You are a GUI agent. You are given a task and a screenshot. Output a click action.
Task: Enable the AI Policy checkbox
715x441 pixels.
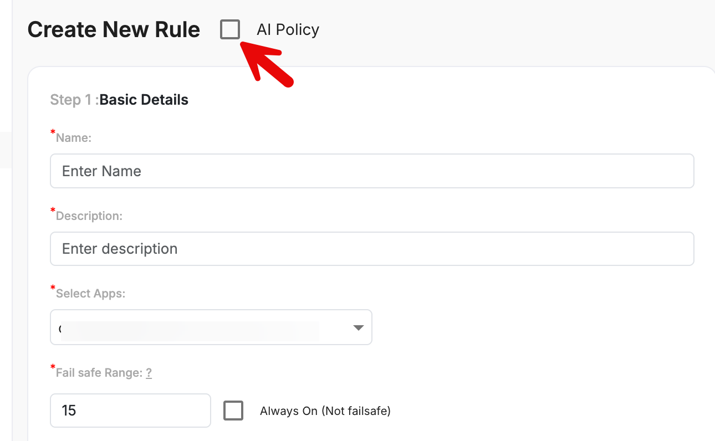230,29
